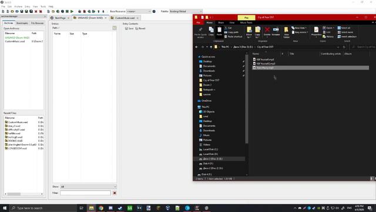Click Cut in the Explorer ribbon

tap(228, 28)
